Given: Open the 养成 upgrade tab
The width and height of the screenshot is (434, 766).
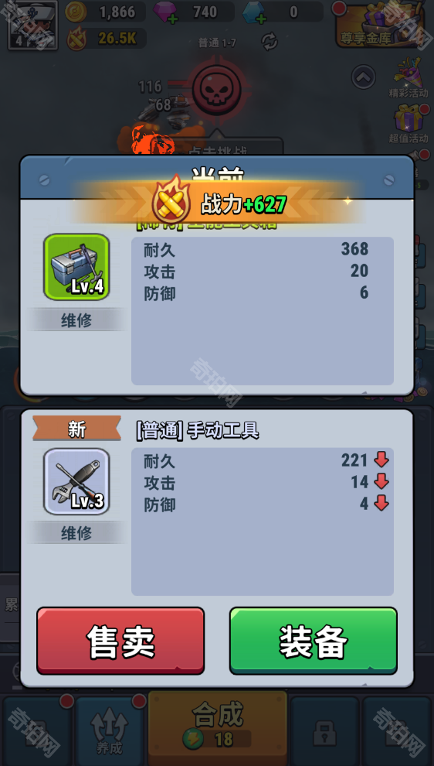Looking at the screenshot, I should click(110, 731).
